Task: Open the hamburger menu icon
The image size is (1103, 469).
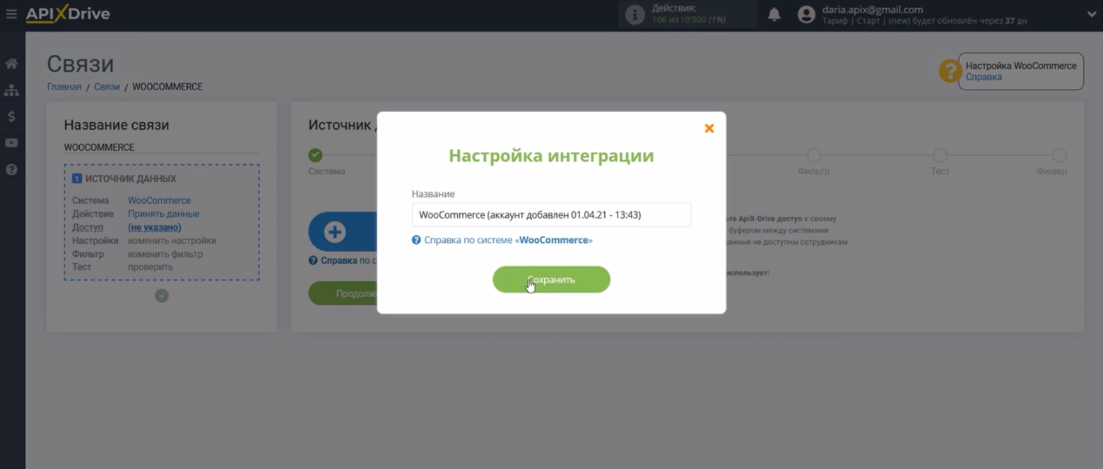Action: (x=11, y=13)
